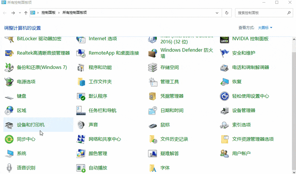Image resolution: width=296 pixels, height=174 pixels.
Task: Click the address bar control panel icon
Action: 33,13
